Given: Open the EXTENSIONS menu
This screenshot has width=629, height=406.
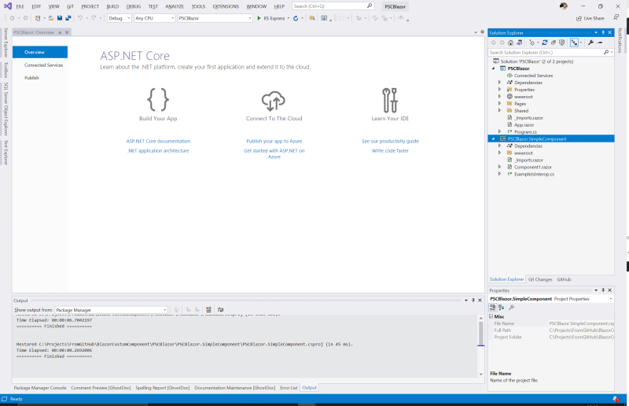Looking at the screenshot, I should (x=226, y=6).
